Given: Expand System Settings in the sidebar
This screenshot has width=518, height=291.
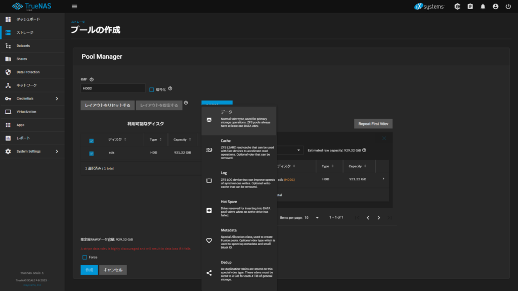Looking at the screenshot, I should click(57, 151).
